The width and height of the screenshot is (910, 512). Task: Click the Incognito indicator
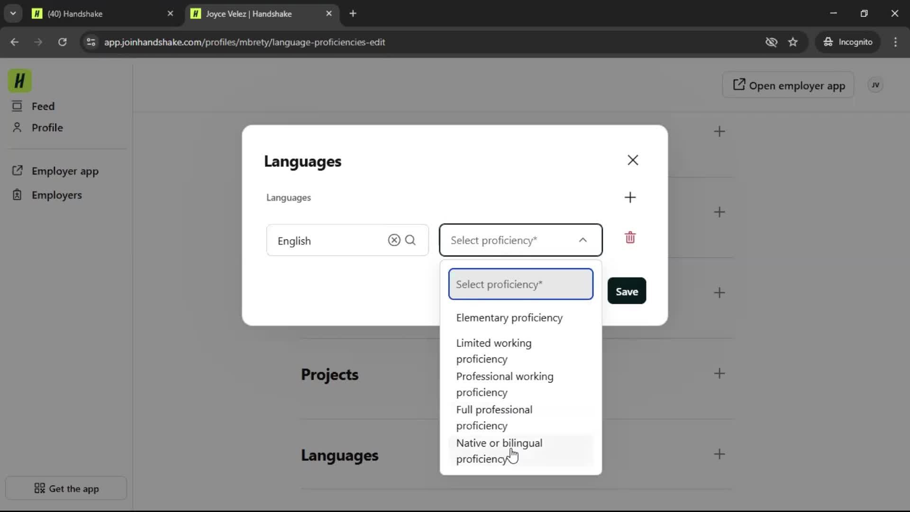(848, 42)
